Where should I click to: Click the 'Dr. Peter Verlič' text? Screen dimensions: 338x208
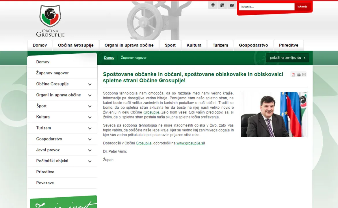point(115,152)
